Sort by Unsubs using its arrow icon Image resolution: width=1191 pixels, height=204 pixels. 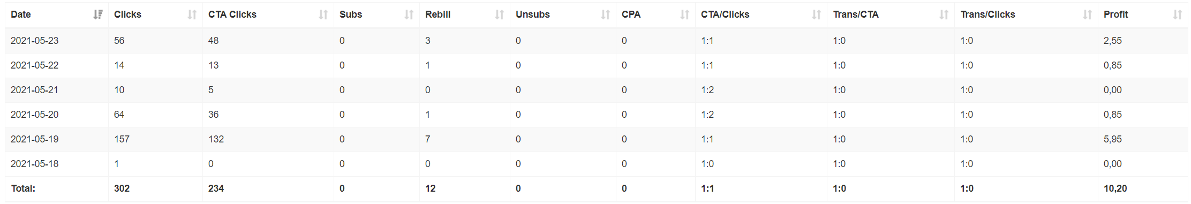click(x=605, y=14)
